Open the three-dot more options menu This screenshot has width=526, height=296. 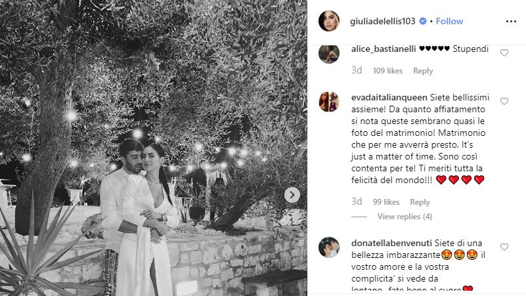click(511, 22)
